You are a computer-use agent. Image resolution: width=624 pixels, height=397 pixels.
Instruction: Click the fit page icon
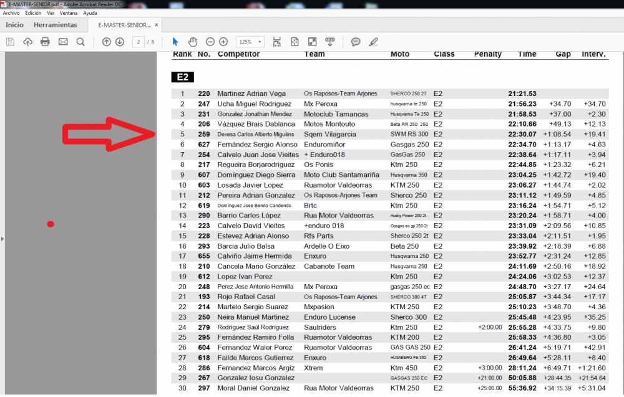(x=295, y=42)
